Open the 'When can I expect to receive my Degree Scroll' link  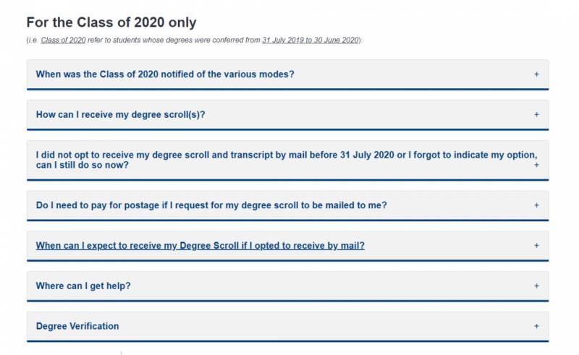[200, 246]
